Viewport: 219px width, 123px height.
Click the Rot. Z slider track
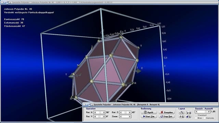pyautogui.click(x=125, y=112)
